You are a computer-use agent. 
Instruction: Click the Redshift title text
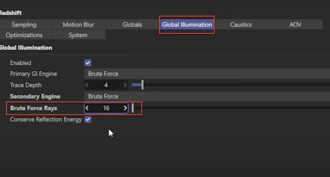tap(11, 13)
